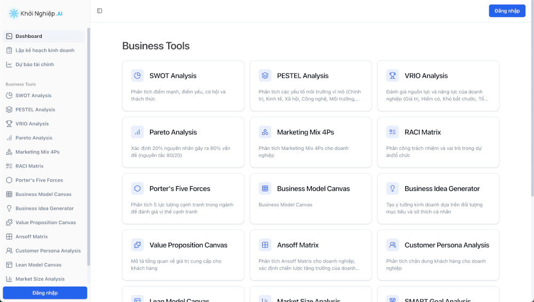Click the PESTEL Analysis card layers icon
534x302 pixels.
[265, 76]
